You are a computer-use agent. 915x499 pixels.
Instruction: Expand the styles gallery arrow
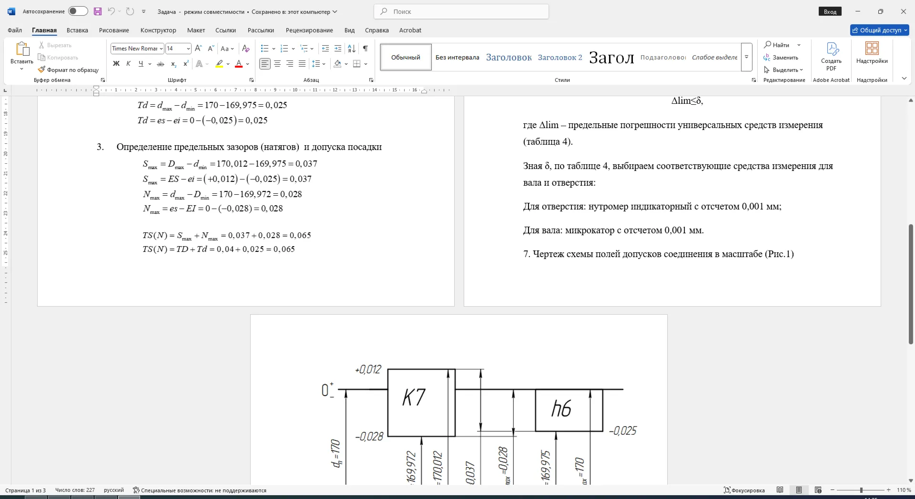pyautogui.click(x=747, y=57)
